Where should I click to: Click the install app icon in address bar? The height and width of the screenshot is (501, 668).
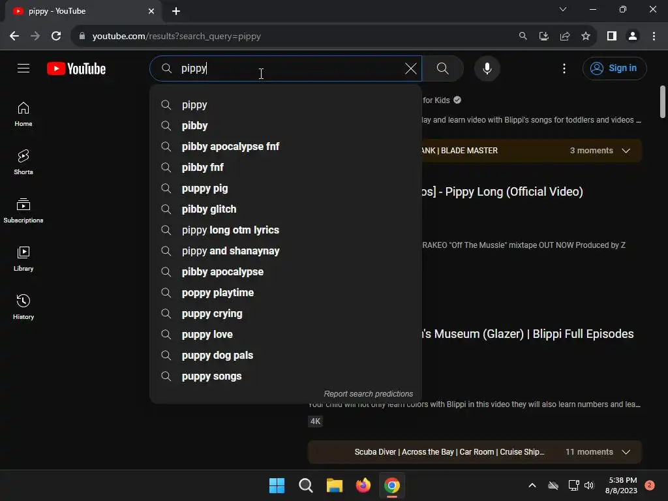point(543,37)
